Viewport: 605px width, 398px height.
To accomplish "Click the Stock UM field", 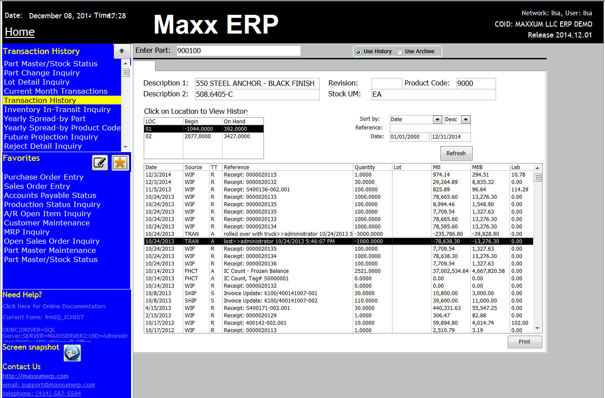I will coord(434,94).
